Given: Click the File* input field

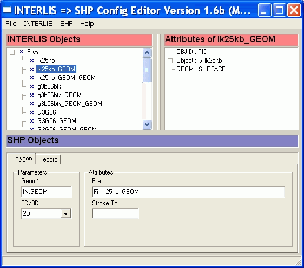Looking at the screenshot, I should coord(188,192).
